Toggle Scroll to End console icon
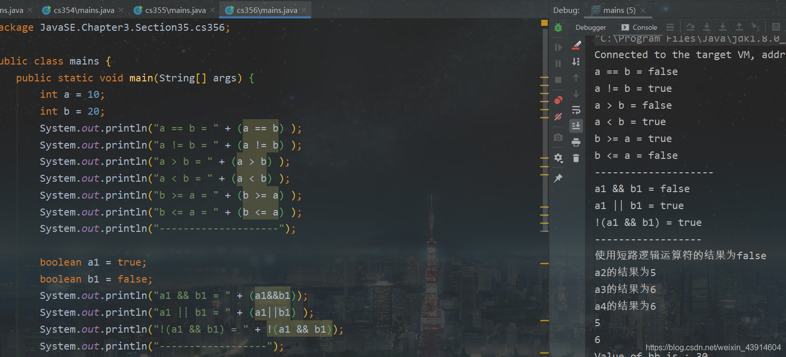 (x=576, y=126)
